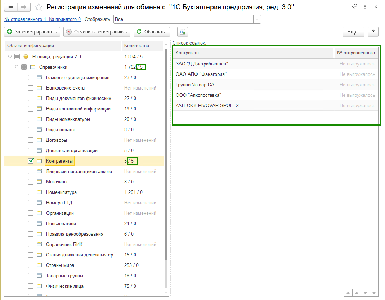Copy link using the chain icon
385x300 pixels.
(x=354, y=7)
